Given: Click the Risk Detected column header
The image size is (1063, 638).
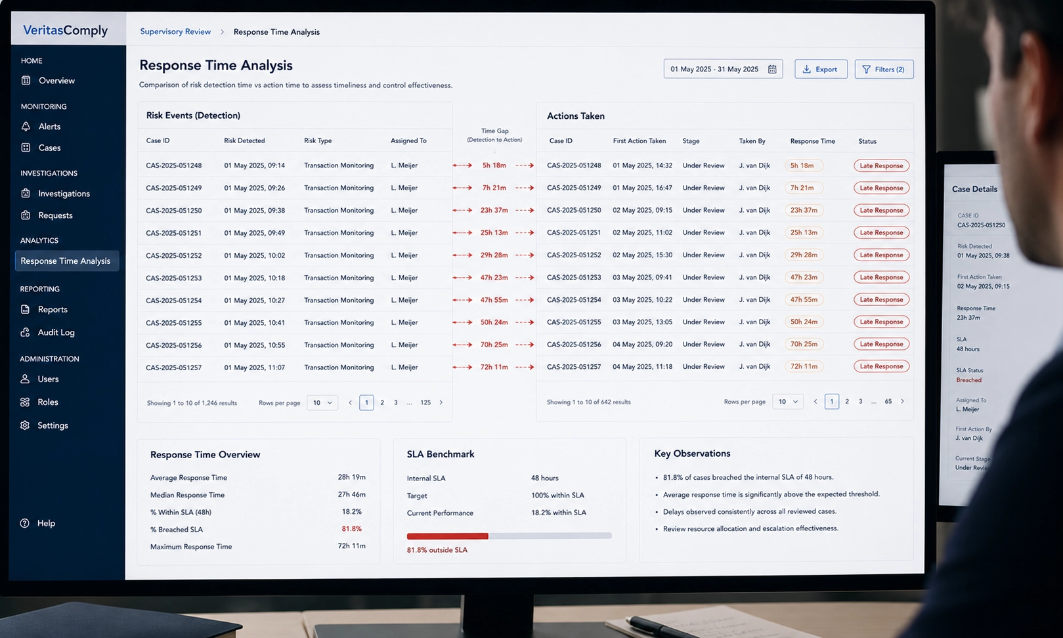Looking at the screenshot, I should pos(244,140).
